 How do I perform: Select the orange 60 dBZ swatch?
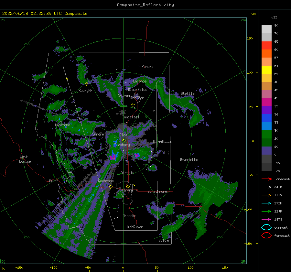(x=266, y=53)
